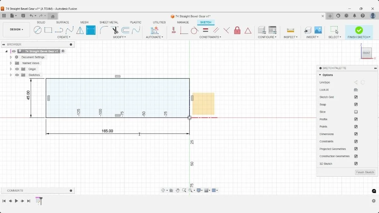Select the Fillet modify tool
This screenshot has height=213, width=379.
click(104, 30)
